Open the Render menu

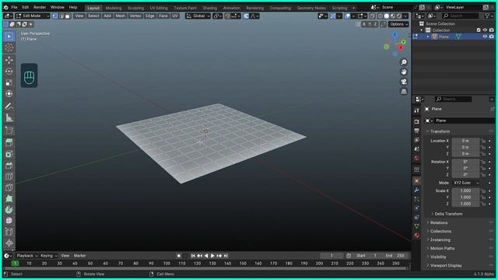[x=40, y=7]
